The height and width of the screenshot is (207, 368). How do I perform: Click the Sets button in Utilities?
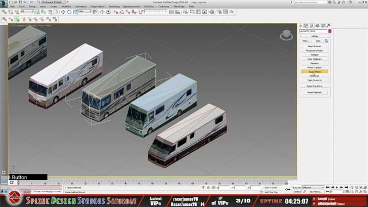point(318,41)
